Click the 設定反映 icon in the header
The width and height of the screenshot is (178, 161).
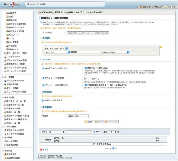point(141,7)
